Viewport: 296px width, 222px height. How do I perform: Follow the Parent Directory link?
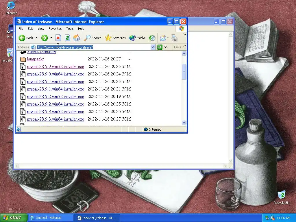(42, 52)
